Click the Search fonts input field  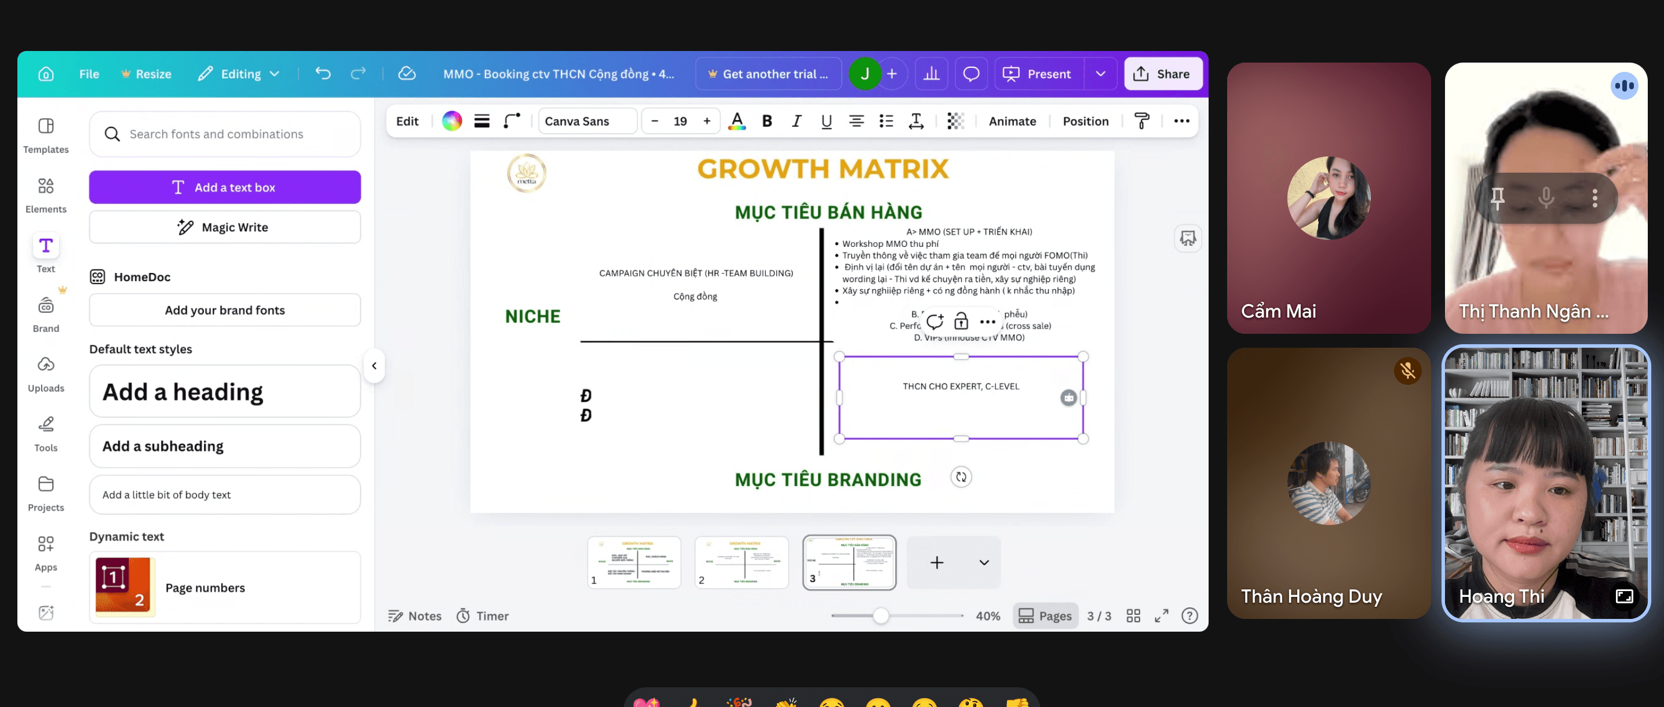click(225, 134)
